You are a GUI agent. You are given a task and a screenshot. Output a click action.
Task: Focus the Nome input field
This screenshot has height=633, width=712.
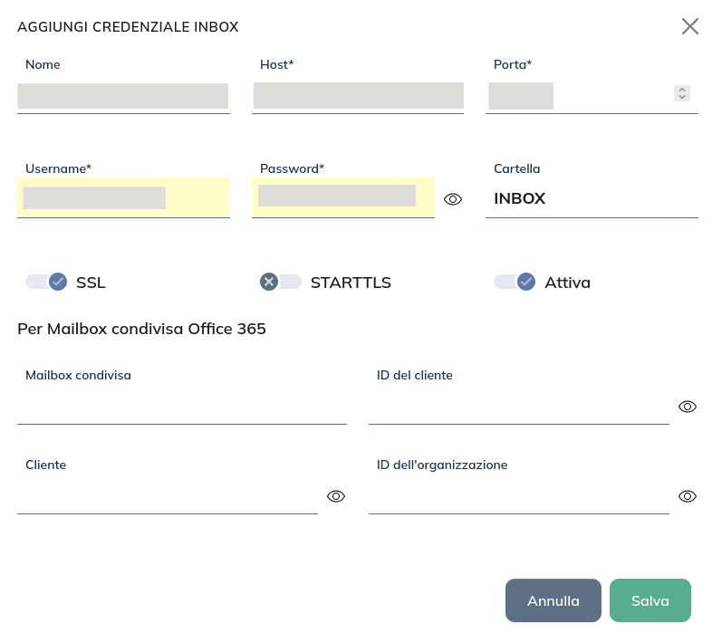coord(123,96)
